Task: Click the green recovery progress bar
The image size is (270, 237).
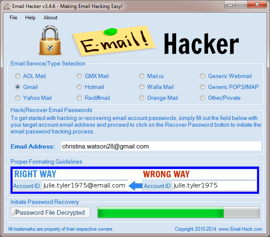Action: click(x=179, y=212)
